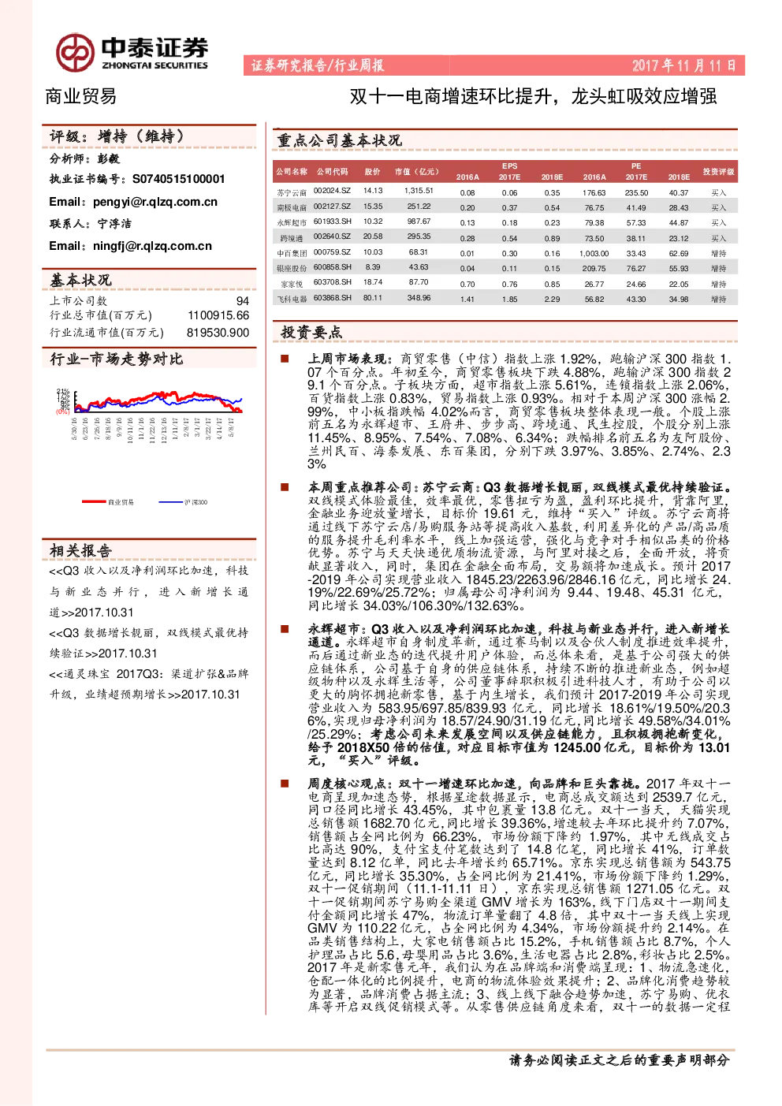Click the 基本状况 section heading
Viewport: 782px width, 1106px height.
(80, 280)
